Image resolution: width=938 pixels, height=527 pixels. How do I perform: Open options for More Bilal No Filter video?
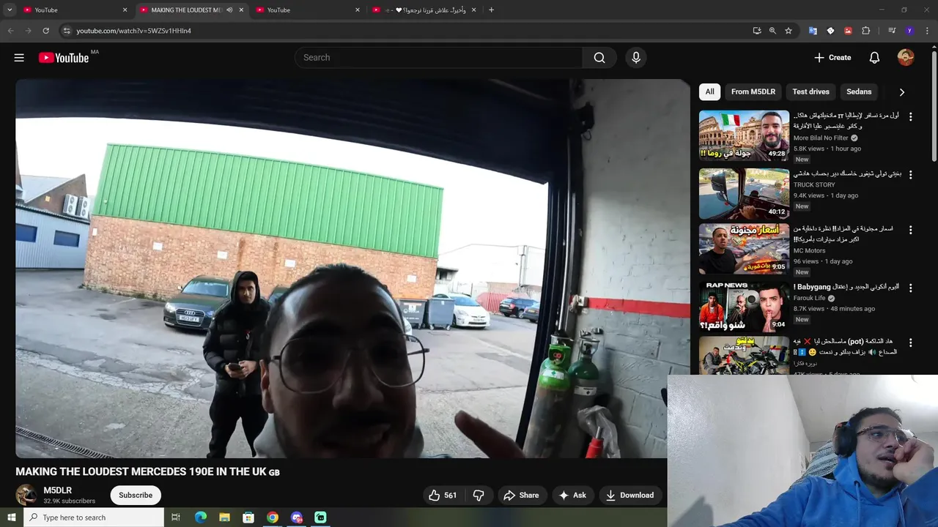911,117
